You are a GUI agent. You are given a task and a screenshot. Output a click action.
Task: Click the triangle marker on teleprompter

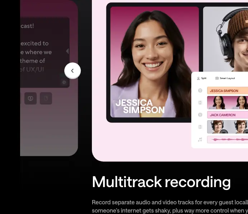(67, 51)
